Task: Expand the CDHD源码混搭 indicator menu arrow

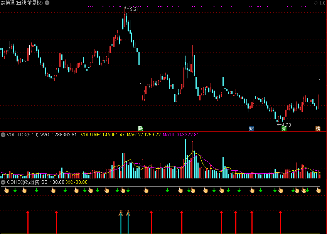Action: pos(3,182)
